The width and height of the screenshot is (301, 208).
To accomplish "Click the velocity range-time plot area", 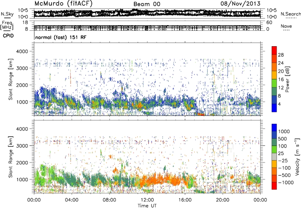I will click(147, 157).
